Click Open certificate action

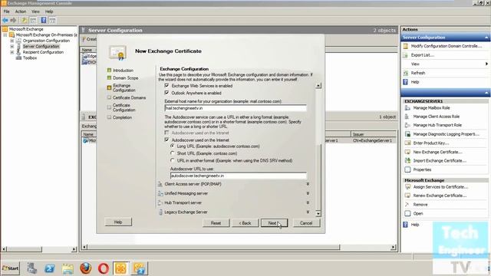click(417, 213)
